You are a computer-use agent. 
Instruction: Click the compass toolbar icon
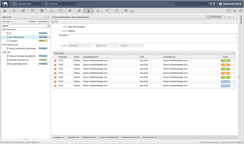[14, 11]
